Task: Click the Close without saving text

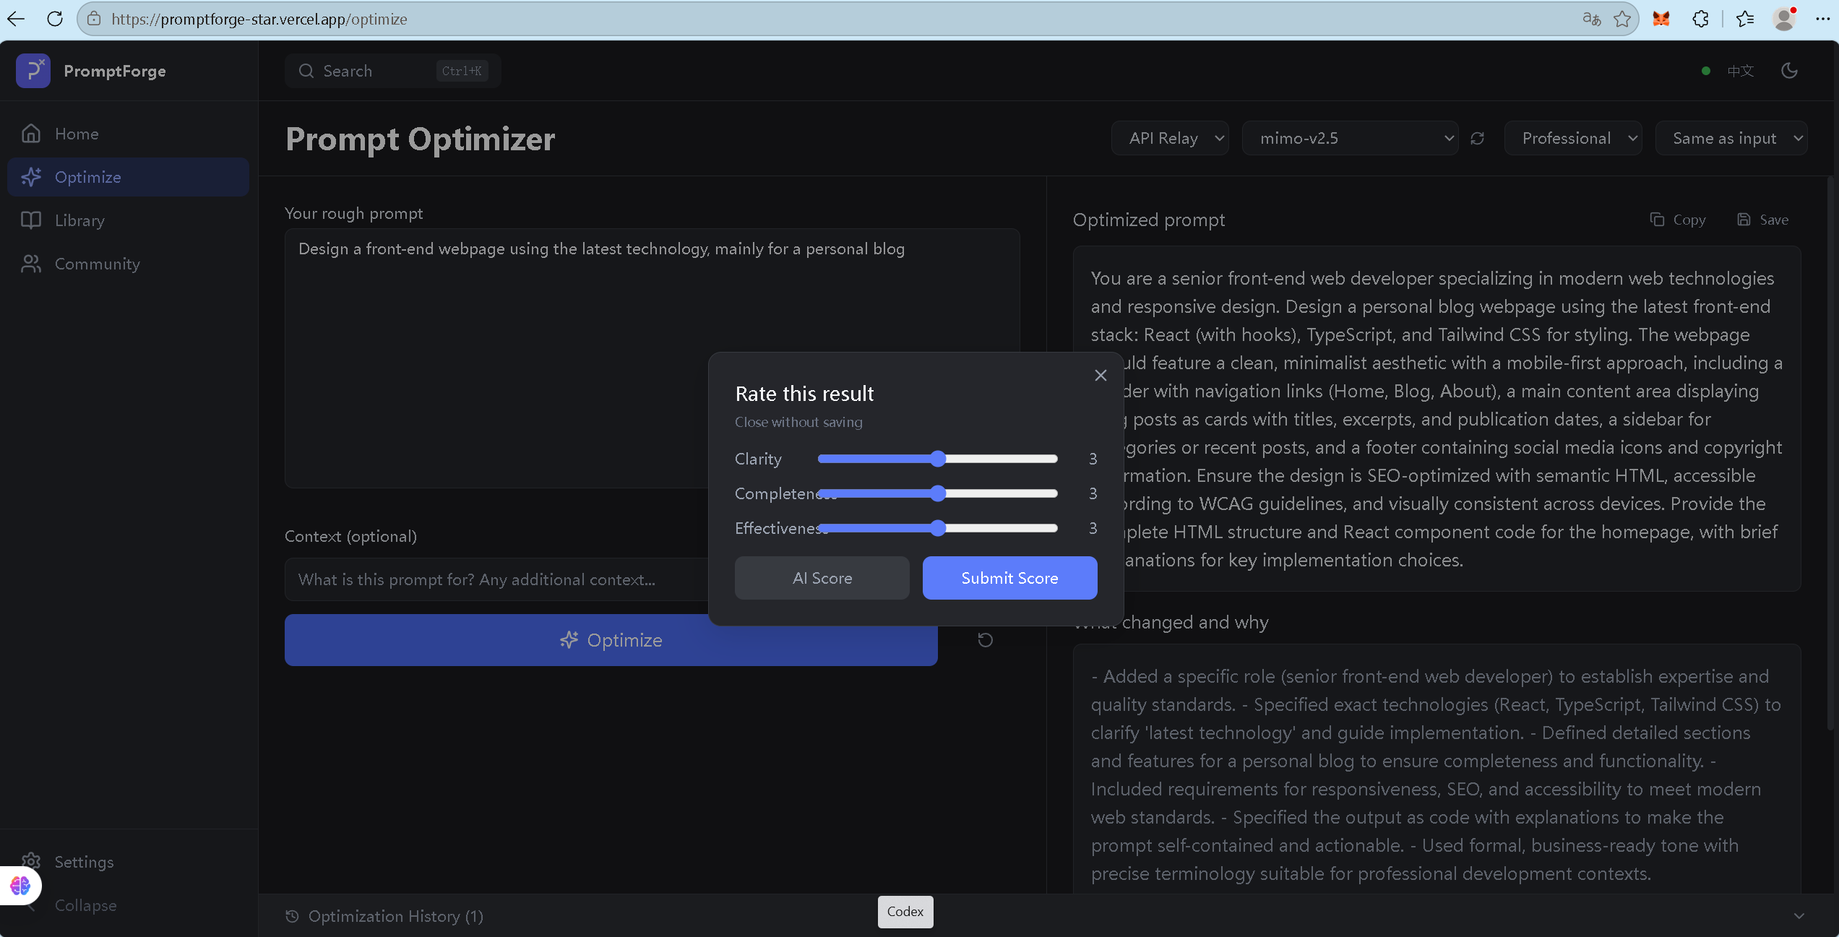Action: (798, 422)
